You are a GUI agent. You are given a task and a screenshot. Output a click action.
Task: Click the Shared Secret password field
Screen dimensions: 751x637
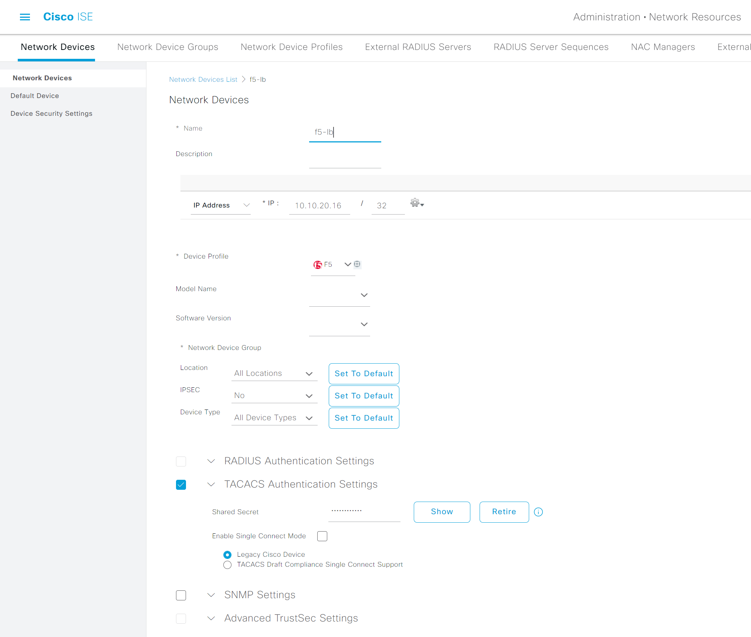click(364, 511)
